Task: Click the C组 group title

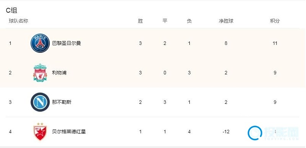Action: (11, 10)
